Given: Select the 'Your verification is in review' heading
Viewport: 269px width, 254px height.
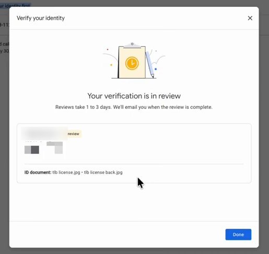Looking at the screenshot, I should point(134,96).
